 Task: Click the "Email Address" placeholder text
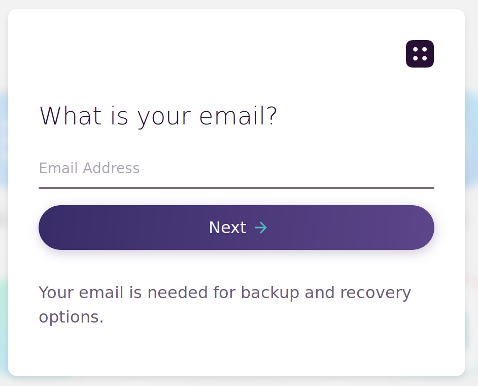point(89,169)
